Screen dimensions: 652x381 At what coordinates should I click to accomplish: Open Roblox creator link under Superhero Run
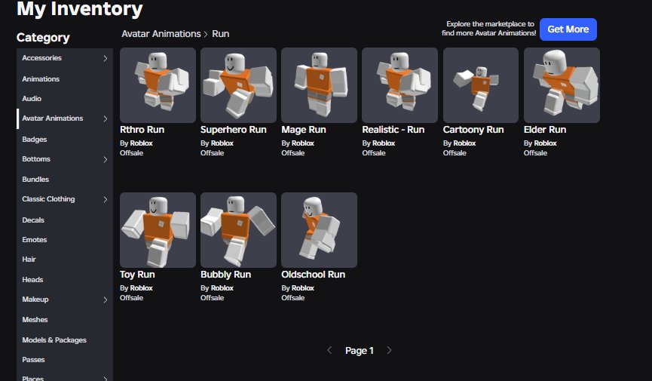click(222, 143)
